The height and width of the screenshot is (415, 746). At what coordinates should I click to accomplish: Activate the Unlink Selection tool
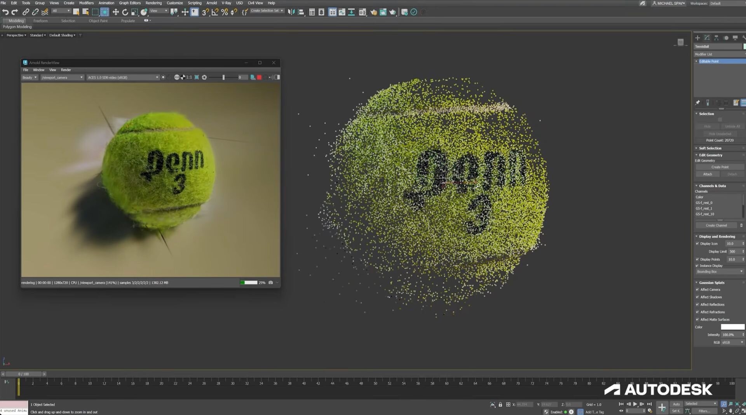tap(35, 12)
